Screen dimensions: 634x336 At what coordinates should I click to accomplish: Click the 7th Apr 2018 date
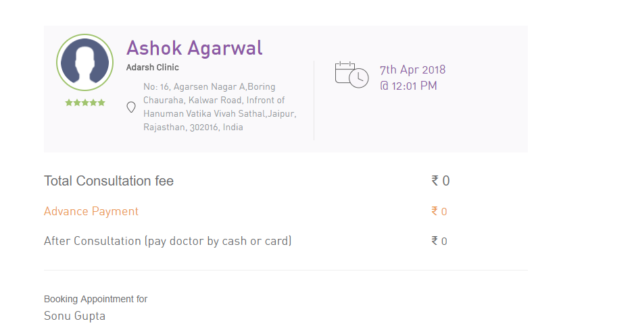(x=412, y=69)
